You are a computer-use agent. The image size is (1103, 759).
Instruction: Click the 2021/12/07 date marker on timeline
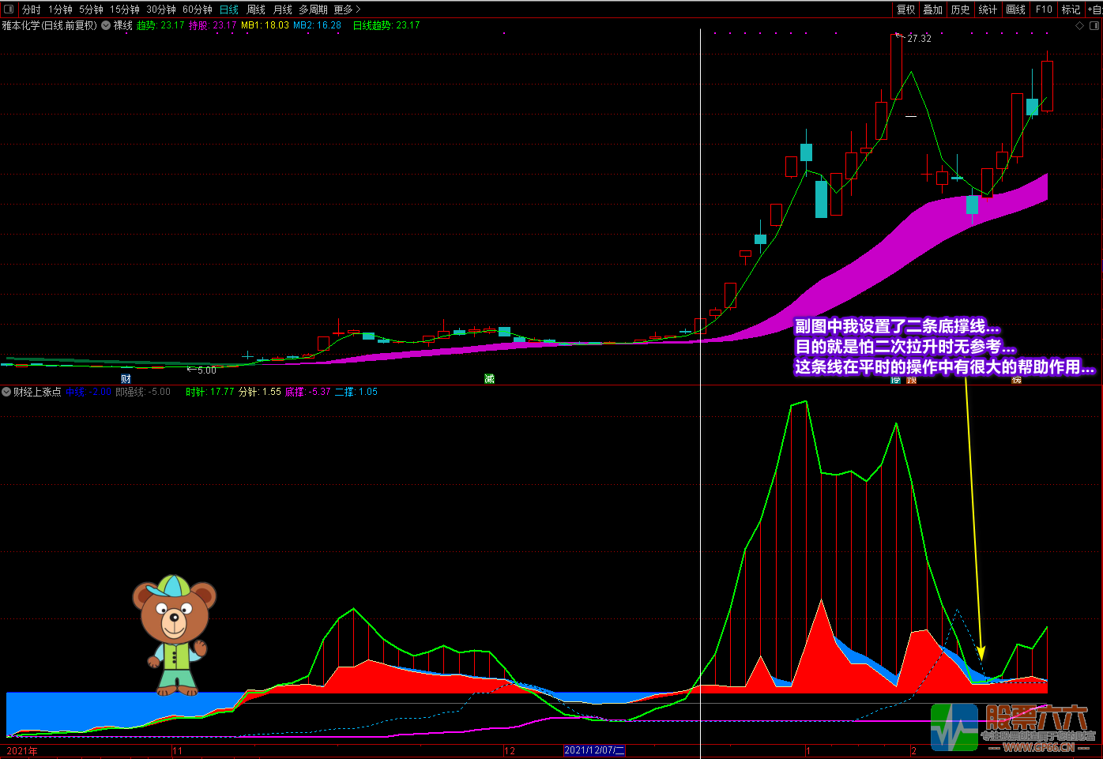[594, 750]
